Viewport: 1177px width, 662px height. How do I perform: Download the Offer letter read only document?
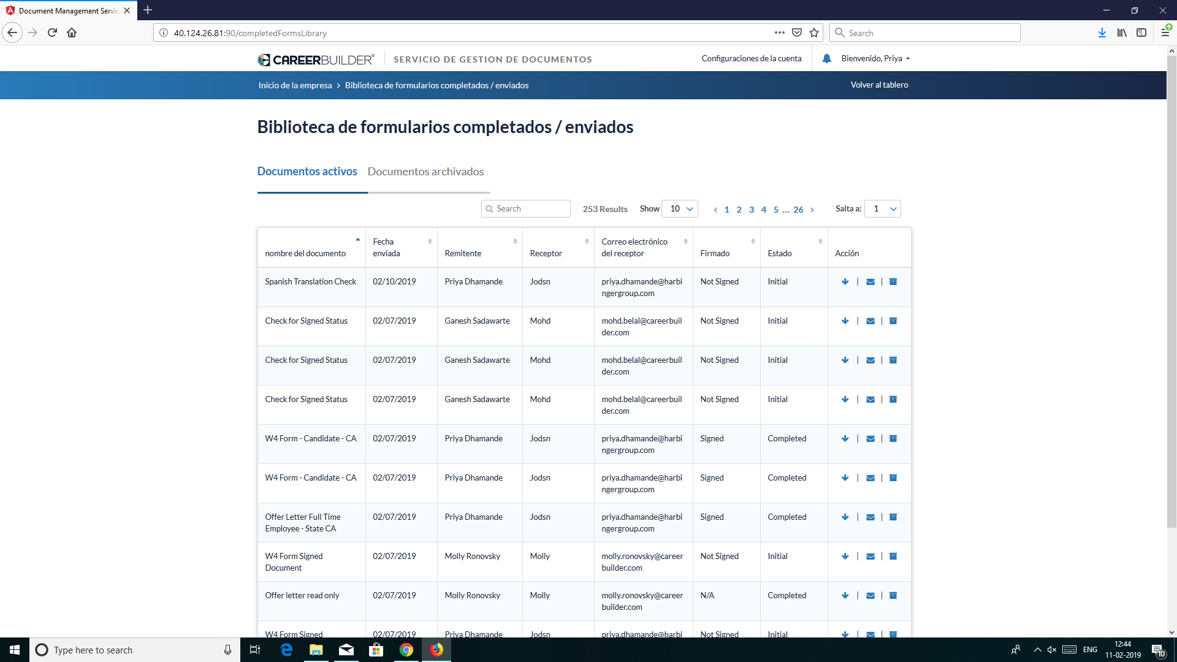(845, 596)
